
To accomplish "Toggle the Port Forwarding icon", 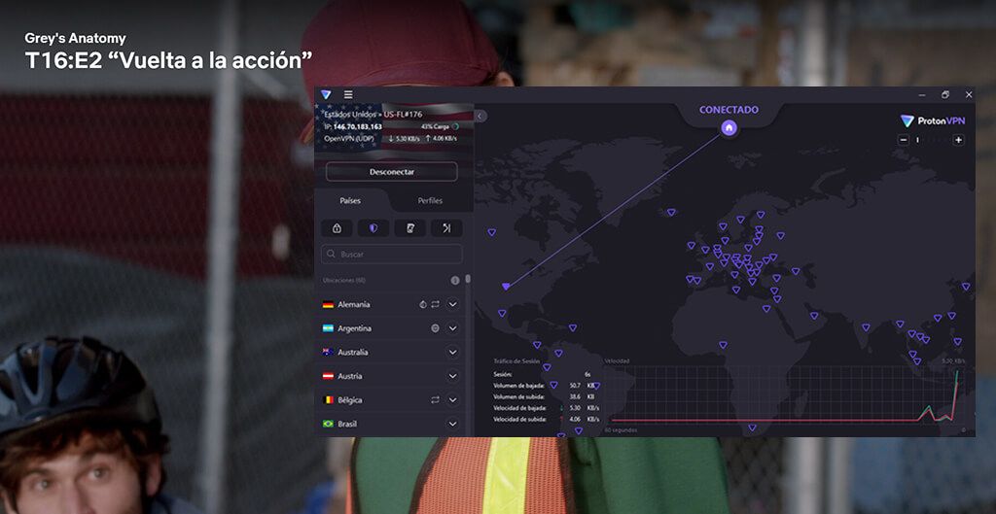I will coord(446,228).
